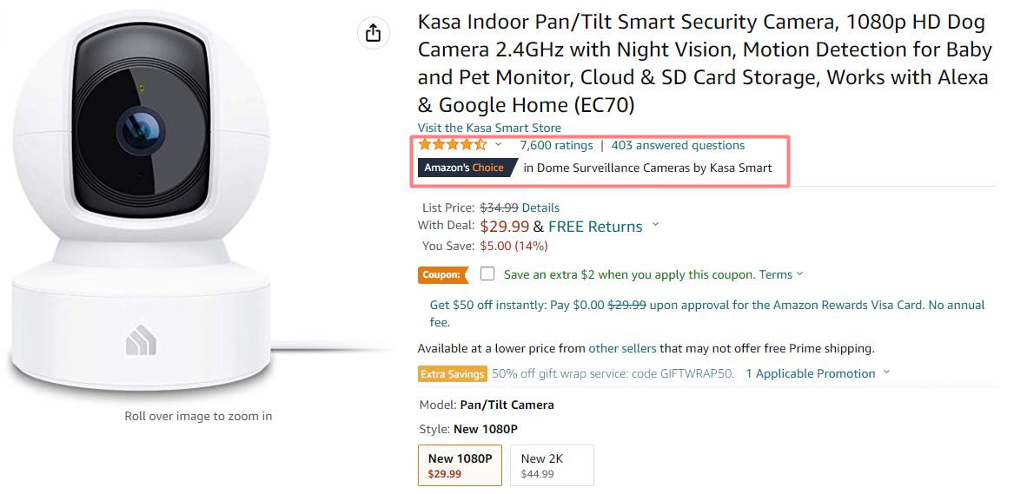Click the orange Coupon badge
This screenshot has height=494, width=1014.
pyautogui.click(x=441, y=274)
